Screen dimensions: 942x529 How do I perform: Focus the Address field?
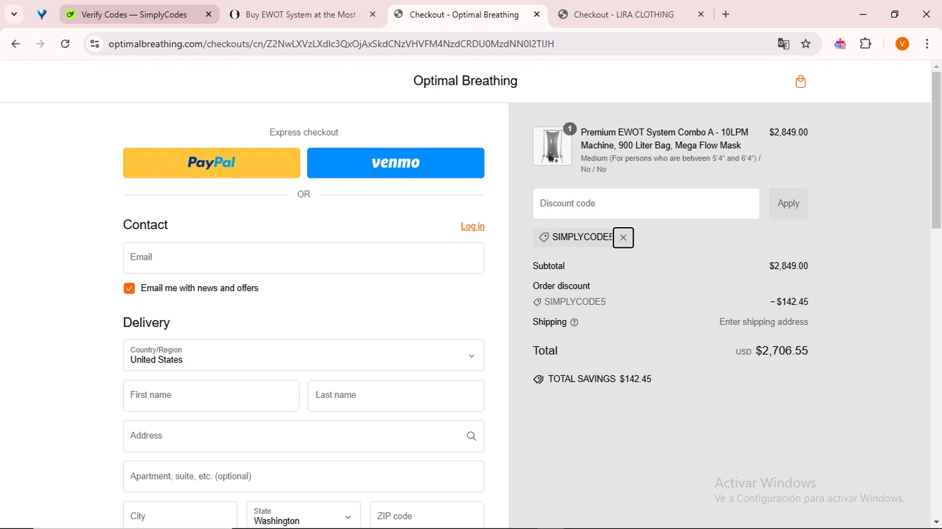(303, 436)
